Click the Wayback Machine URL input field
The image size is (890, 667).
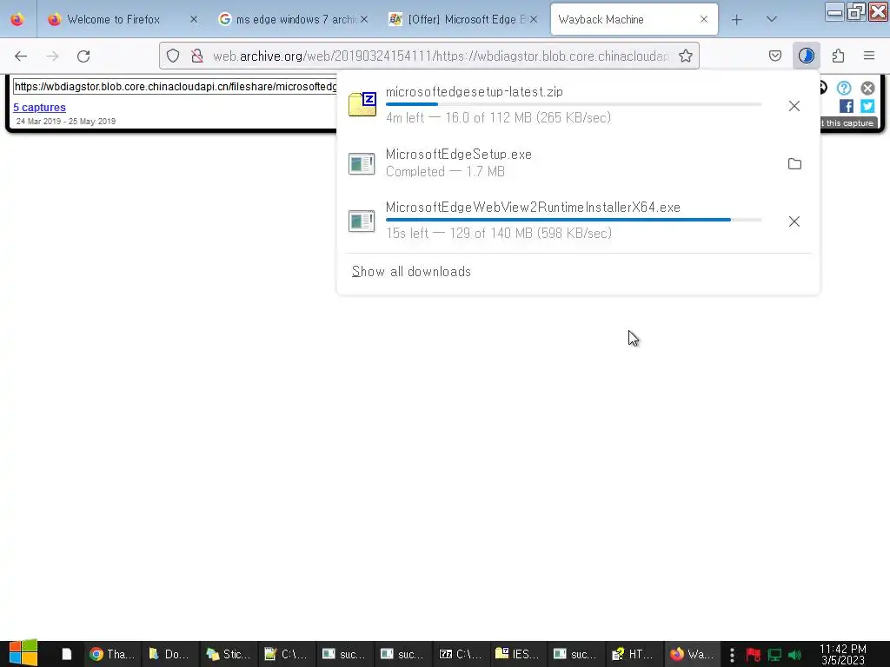pyautogui.click(x=175, y=87)
